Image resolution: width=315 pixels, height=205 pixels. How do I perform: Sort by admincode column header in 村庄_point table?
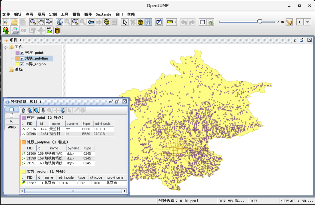coord(104,124)
